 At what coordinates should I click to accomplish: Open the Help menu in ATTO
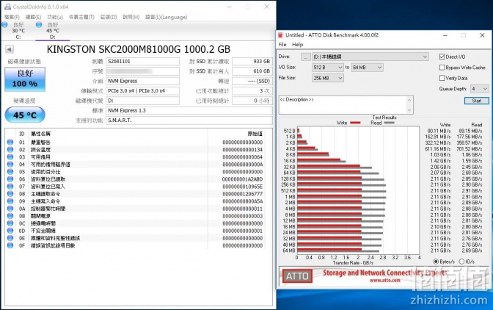coord(297,45)
